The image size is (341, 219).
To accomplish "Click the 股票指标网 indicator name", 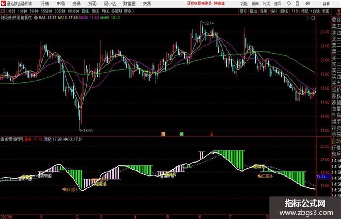I will point(14,139).
